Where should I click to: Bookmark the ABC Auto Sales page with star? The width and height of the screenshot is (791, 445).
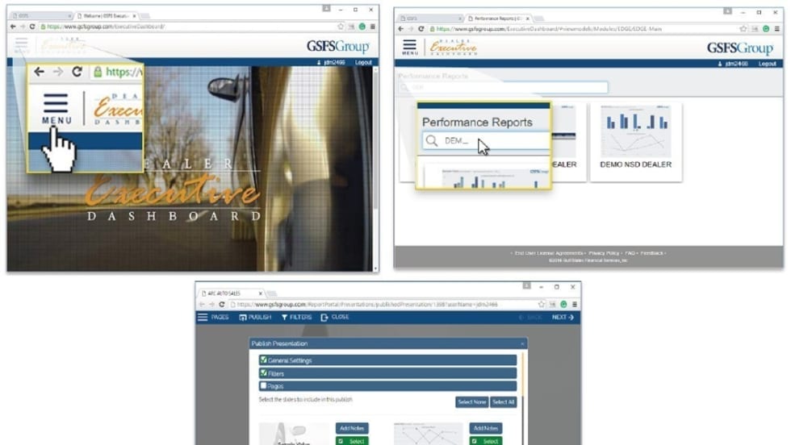pyautogui.click(x=543, y=305)
